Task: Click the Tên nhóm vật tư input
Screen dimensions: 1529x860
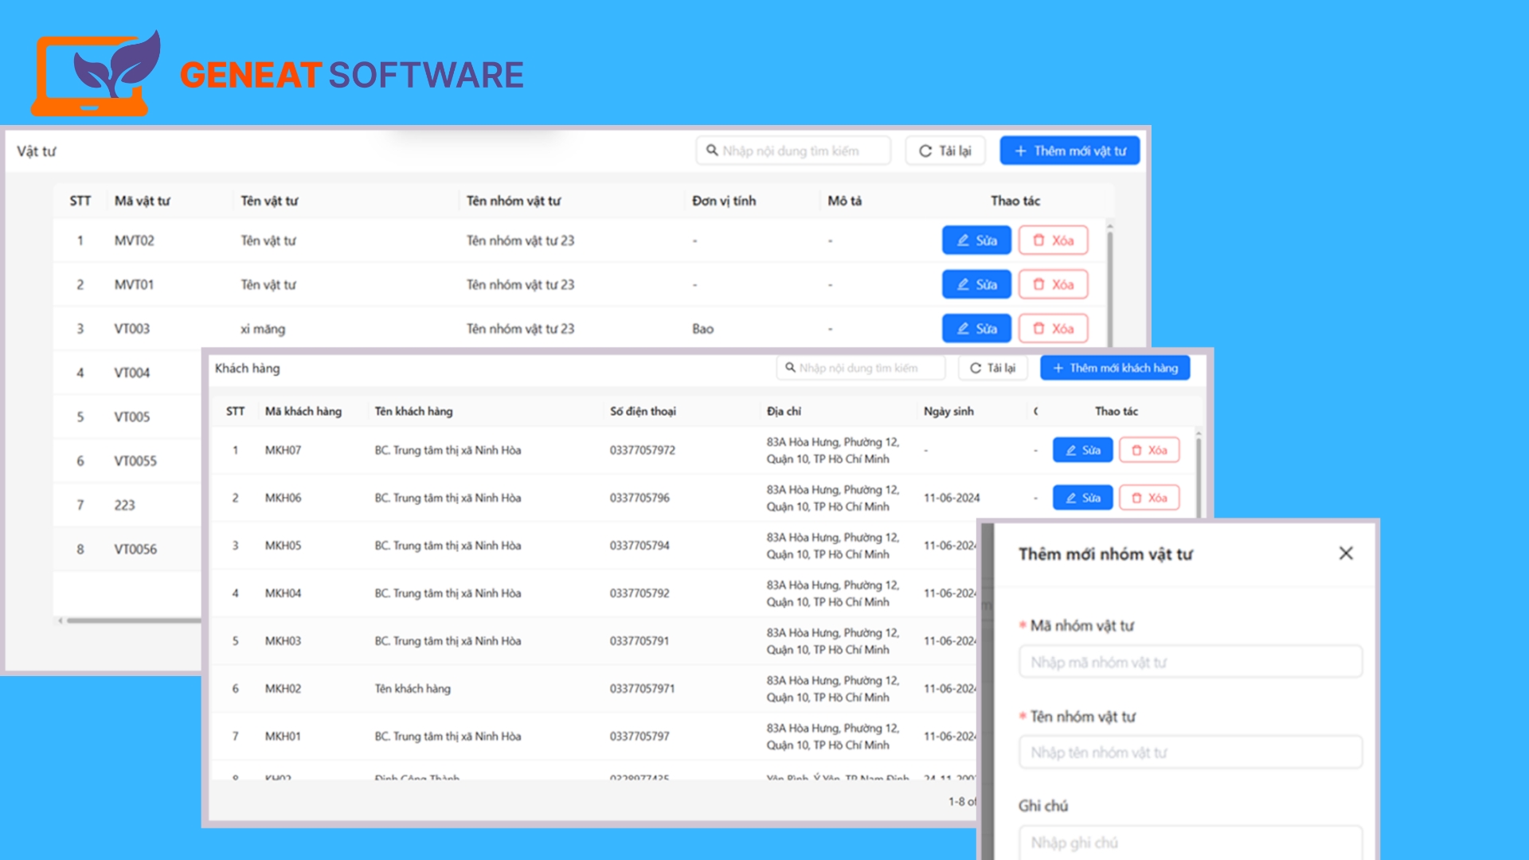Action: [1191, 752]
